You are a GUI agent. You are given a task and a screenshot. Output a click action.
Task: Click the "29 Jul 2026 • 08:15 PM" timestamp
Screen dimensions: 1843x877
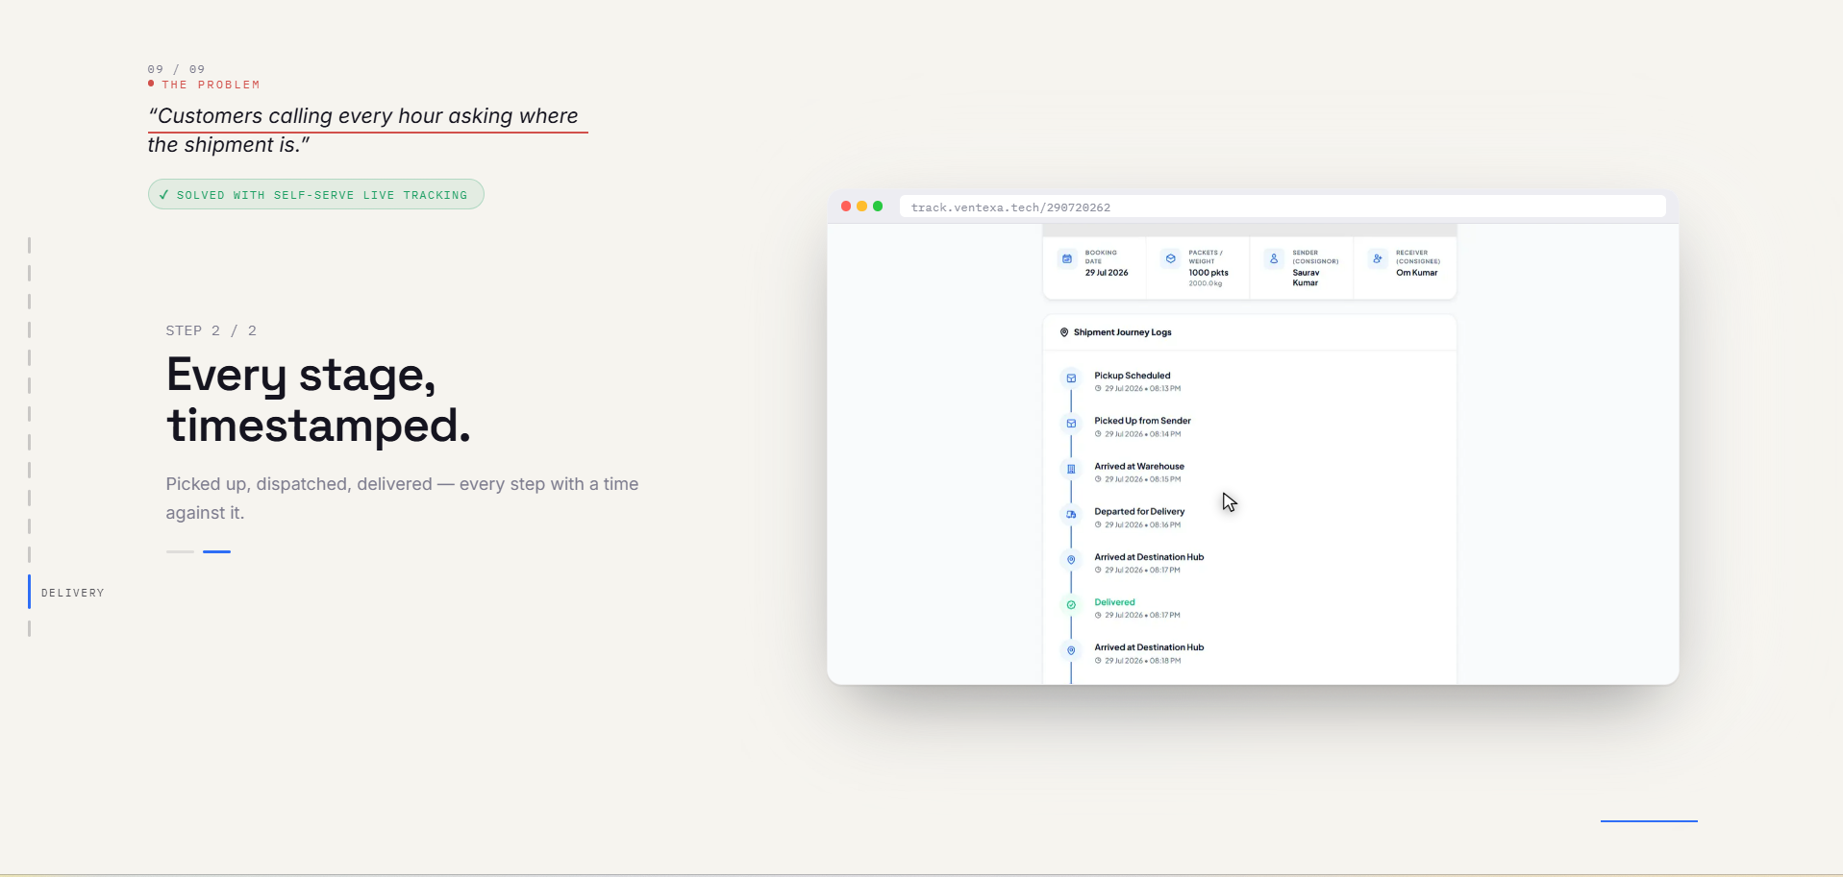pos(1142,479)
